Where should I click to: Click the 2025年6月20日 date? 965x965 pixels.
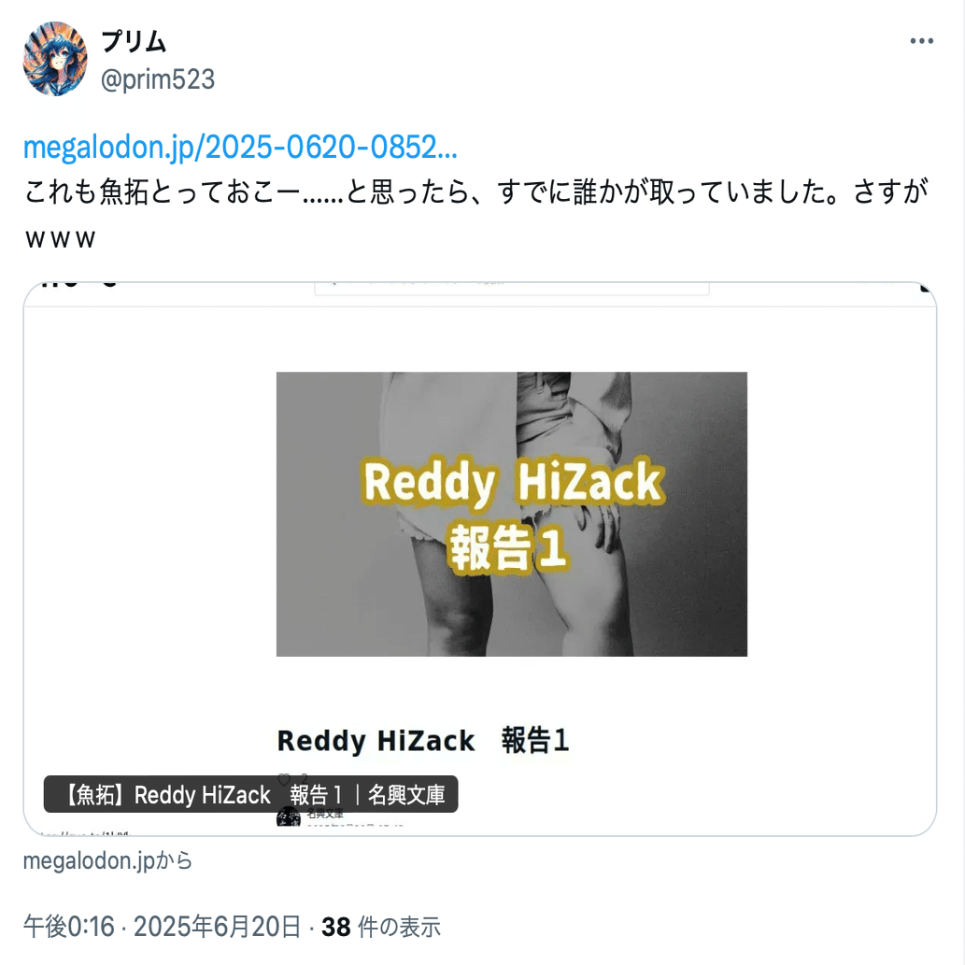point(218,926)
